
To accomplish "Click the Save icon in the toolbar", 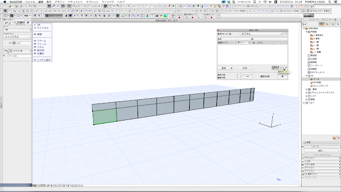I will [17, 6].
